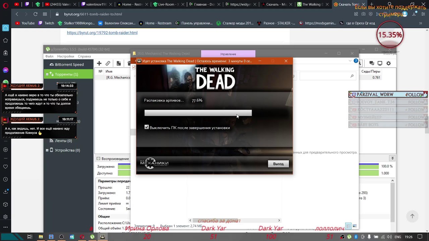Click Bittorrent Speed in µTorrent sidebar
This screenshot has width=429, height=241.
[x=68, y=64]
